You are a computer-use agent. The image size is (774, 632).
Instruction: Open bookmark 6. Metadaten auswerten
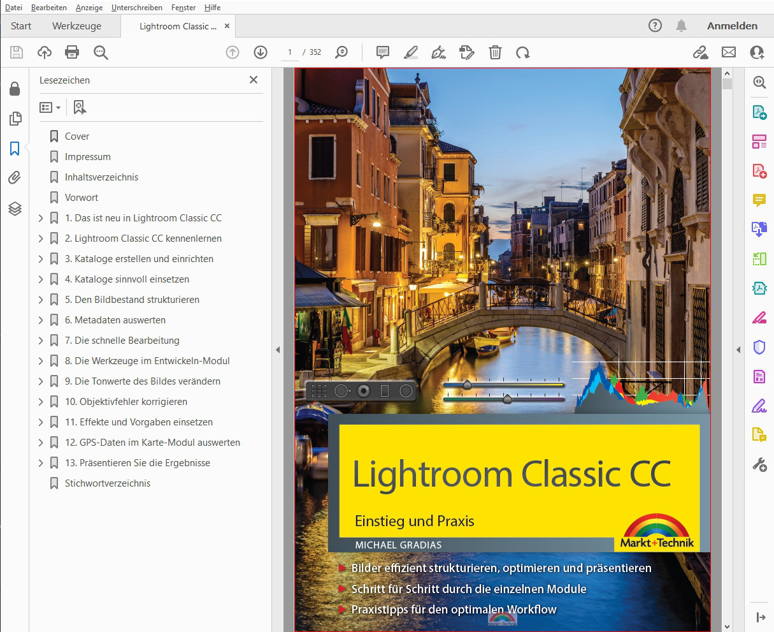click(115, 320)
